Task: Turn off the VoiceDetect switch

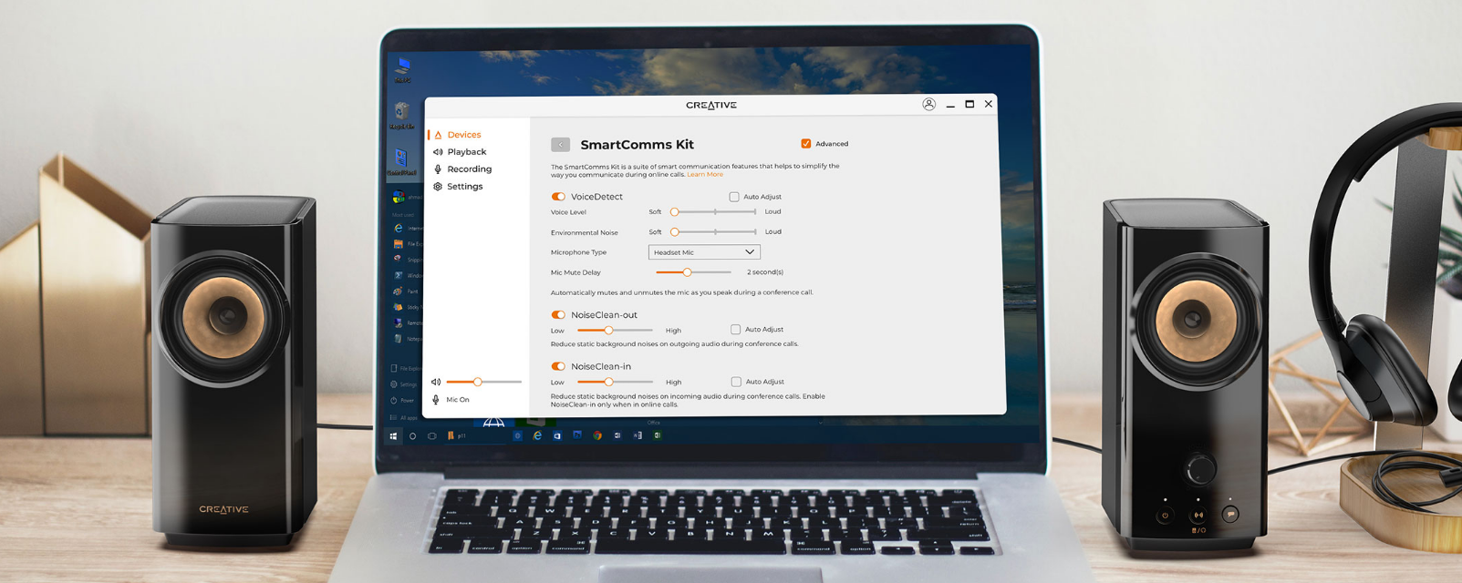Action: (x=558, y=197)
